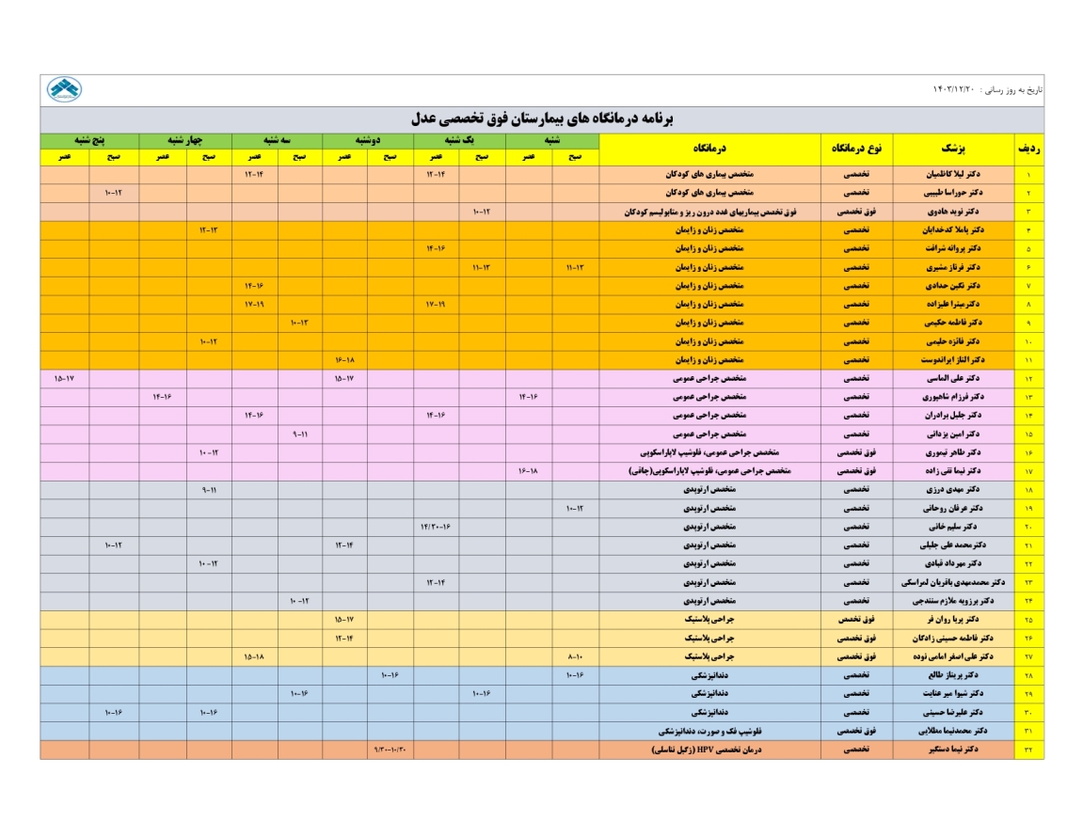Click the عصر sub-header under پنج شنبه
The height and width of the screenshot is (837, 1083).
tap(64, 157)
